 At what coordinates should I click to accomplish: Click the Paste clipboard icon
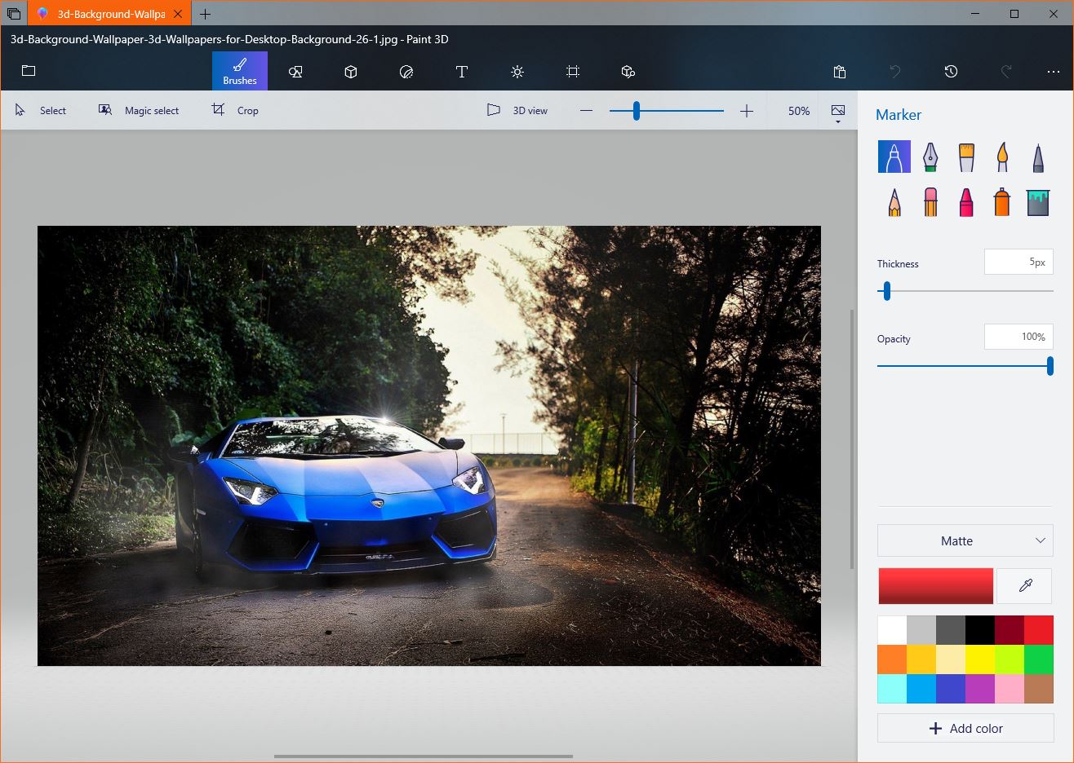coord(840,72)
